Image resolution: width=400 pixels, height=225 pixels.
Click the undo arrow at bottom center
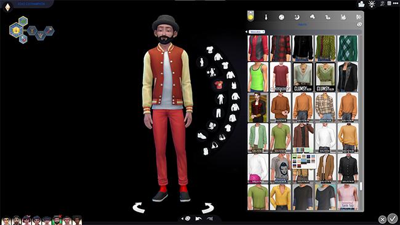(199, 219)
